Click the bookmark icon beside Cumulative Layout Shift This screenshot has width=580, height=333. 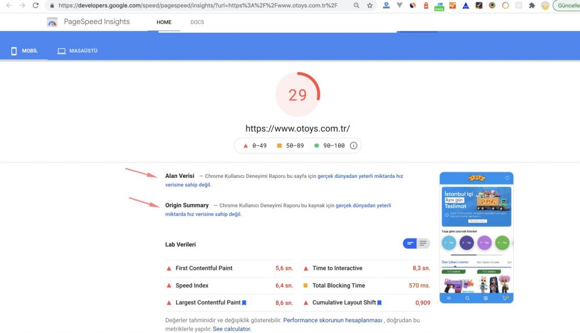pos(379,303)
